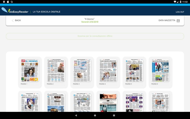190x119 pixels.
Task: Tap the battery status icon
Action: (x=180, y=2)
